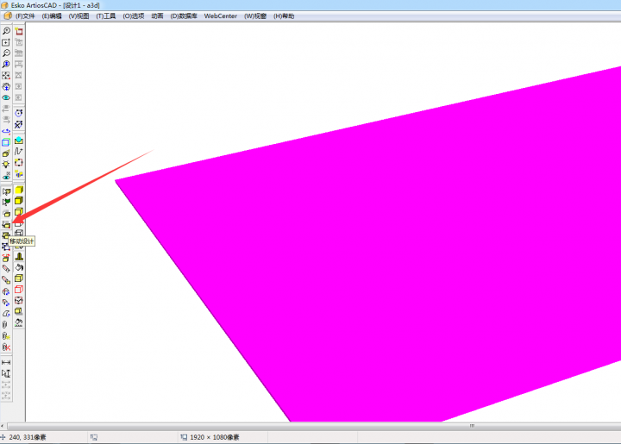Click the light bulb lighting icon
This screenshot has height=444, width=621.
(x=6, y=164)
